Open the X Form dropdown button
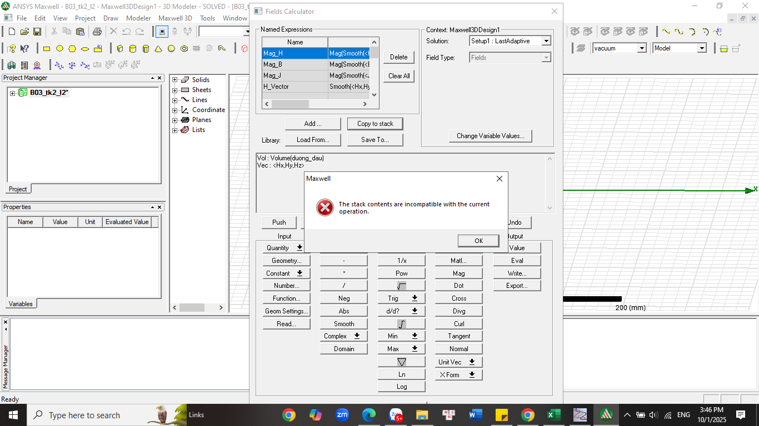Screen dimensions: 759x426 459,375
